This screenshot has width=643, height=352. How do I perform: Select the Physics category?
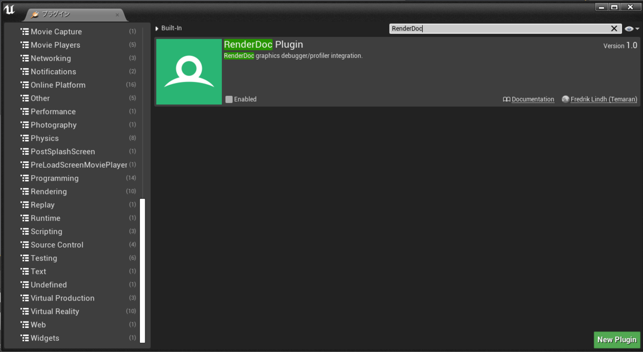78,138
